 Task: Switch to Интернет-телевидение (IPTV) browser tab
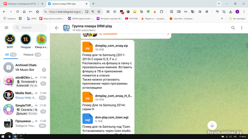(x=23, y=4)
